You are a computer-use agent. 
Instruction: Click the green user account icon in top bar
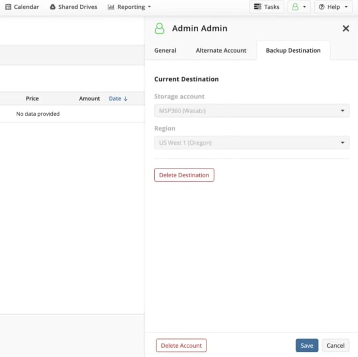click(295, 7)
